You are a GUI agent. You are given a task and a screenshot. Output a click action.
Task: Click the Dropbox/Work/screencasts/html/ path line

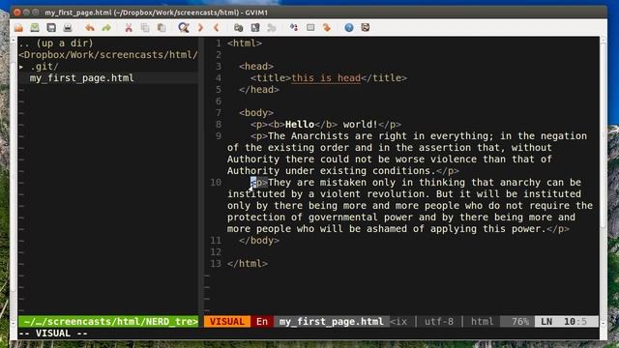pos(108,55)
